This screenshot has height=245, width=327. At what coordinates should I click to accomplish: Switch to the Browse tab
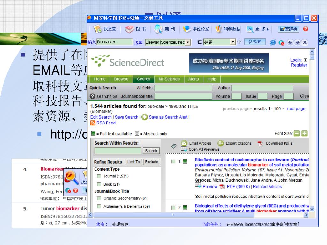click(121, 79)
